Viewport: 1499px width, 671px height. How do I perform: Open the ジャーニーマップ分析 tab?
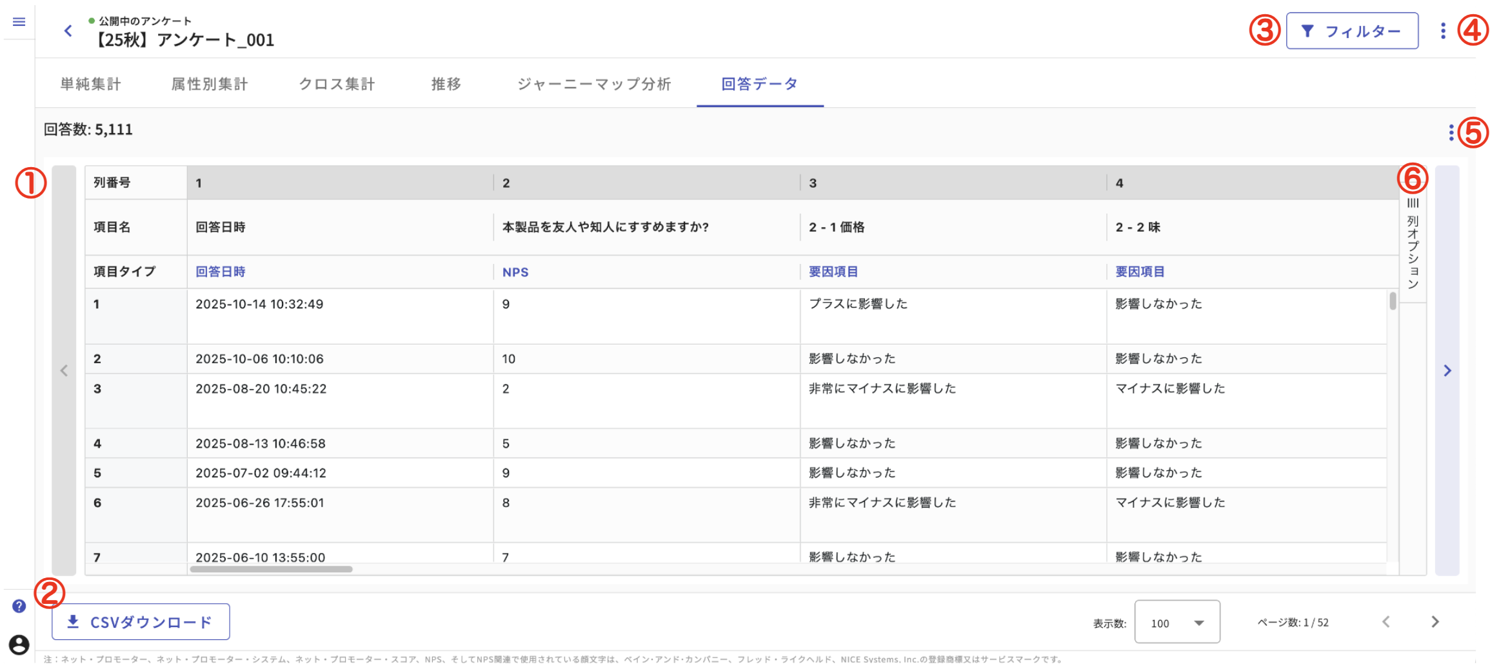(594, 83)
